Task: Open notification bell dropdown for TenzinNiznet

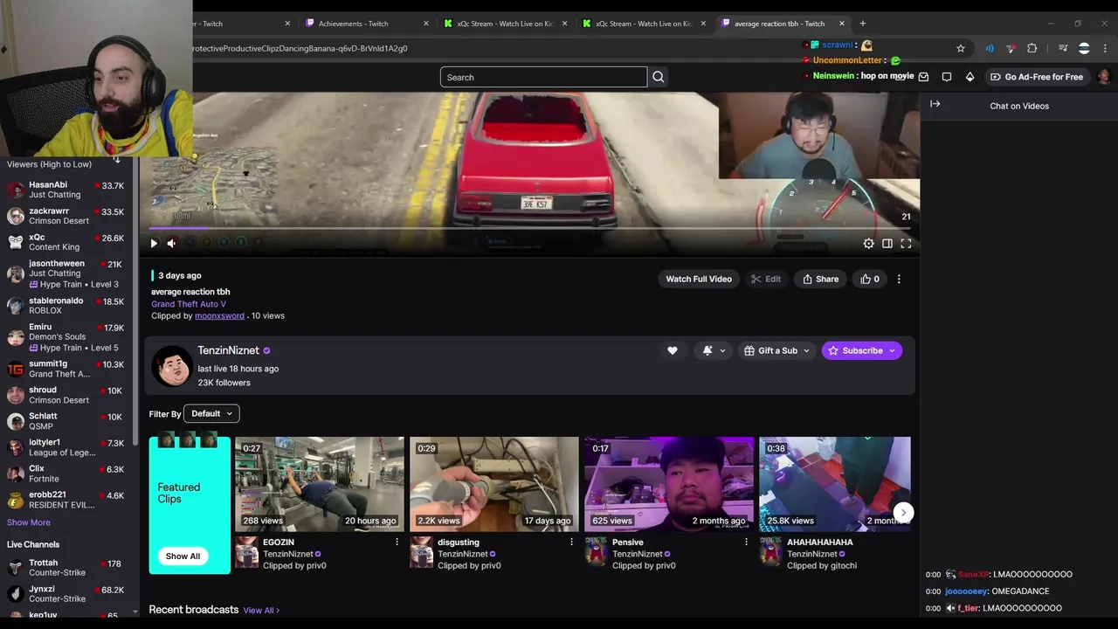Action: point(714,350)
